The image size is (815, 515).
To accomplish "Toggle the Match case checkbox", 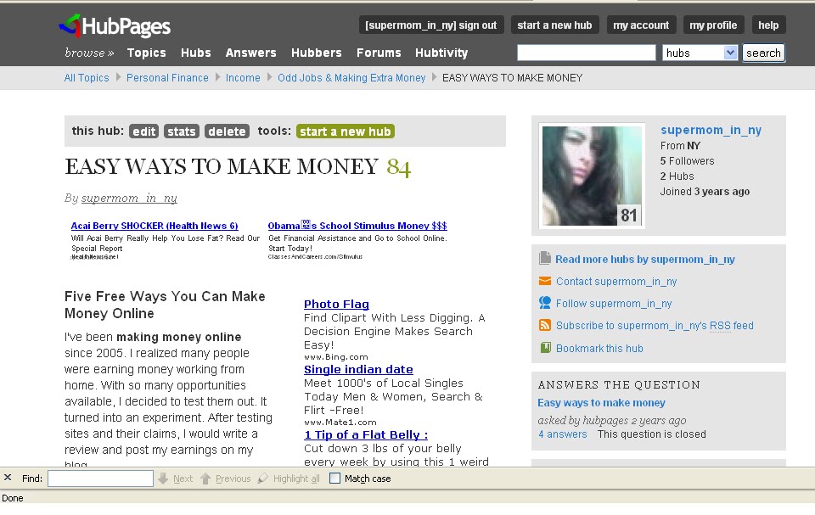I will coord(335,479).
